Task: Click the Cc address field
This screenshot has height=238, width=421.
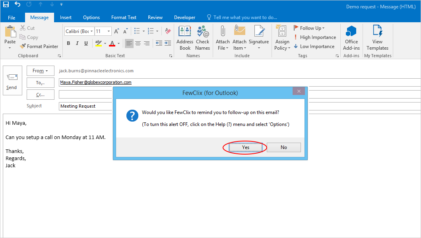Action: 85,95
